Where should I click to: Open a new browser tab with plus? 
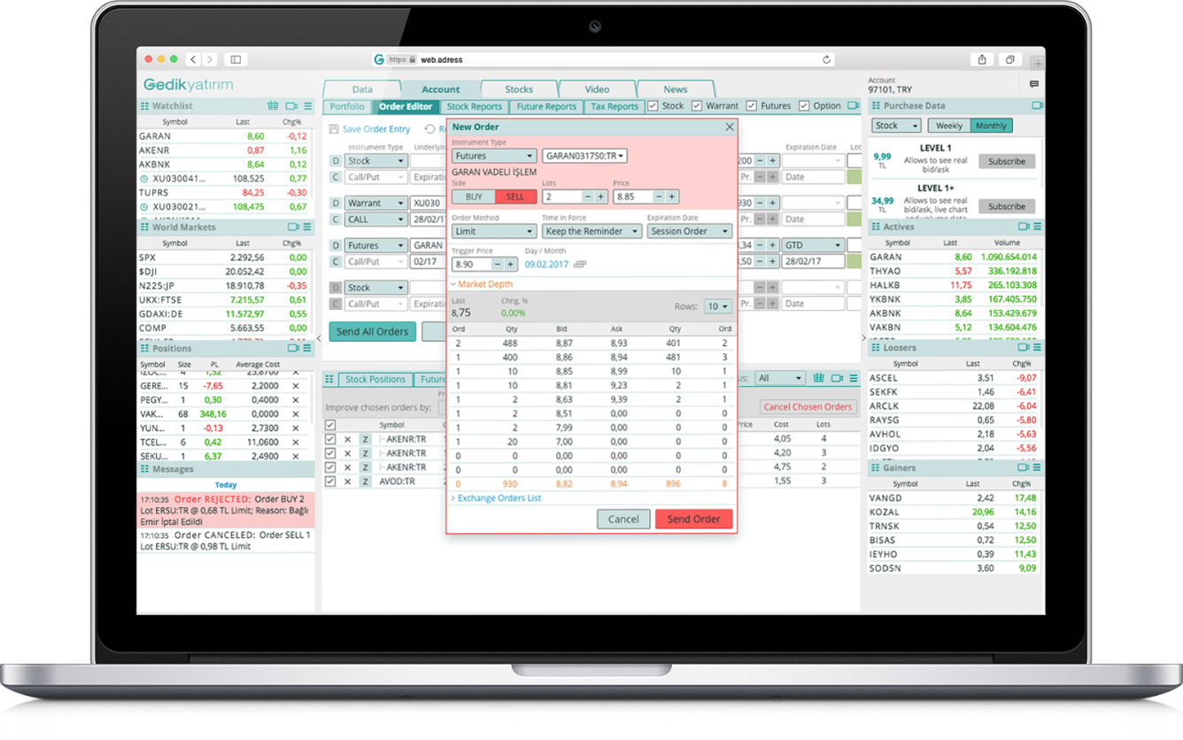(1038, 64)
